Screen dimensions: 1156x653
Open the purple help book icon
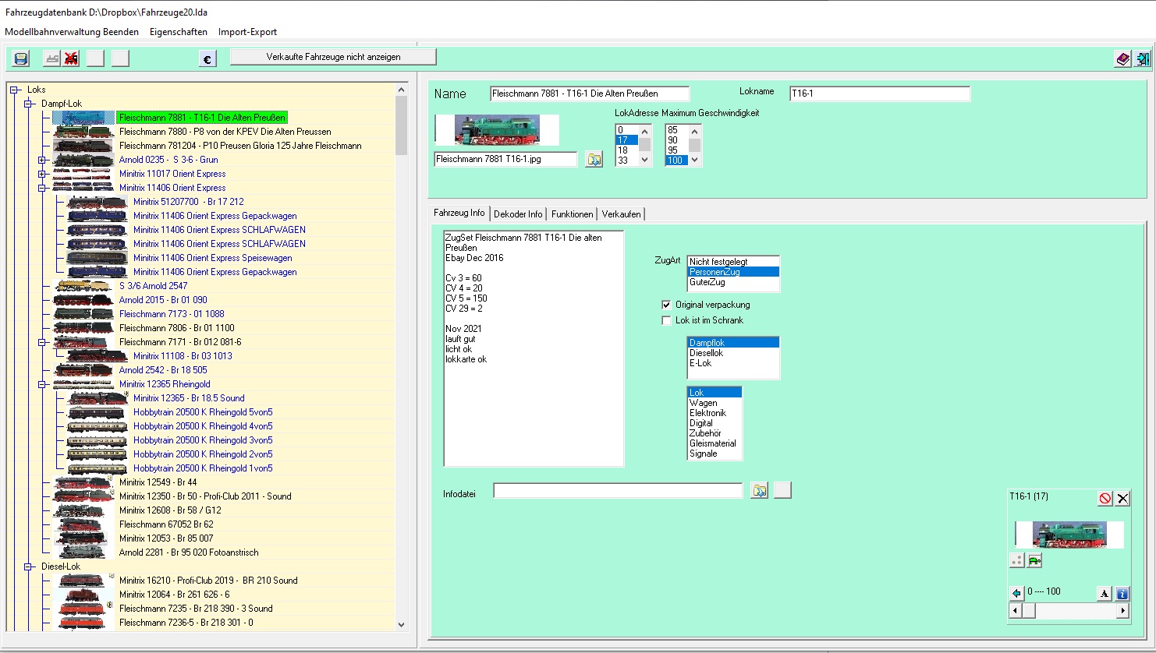pyautogui.click(x=1122, y=59)
